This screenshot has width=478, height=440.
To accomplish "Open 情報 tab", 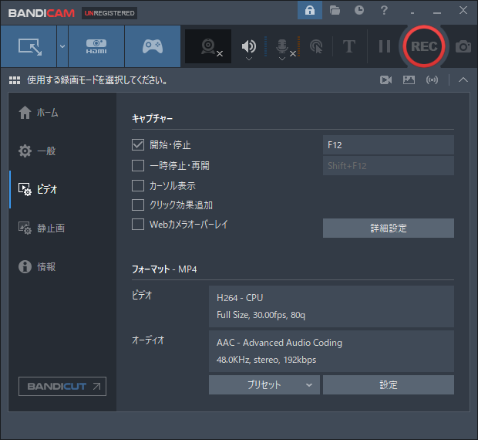I will (x=37, y=266).
